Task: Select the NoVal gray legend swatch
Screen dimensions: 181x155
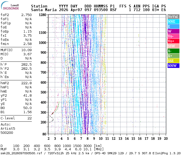Action: click(172, 17)
